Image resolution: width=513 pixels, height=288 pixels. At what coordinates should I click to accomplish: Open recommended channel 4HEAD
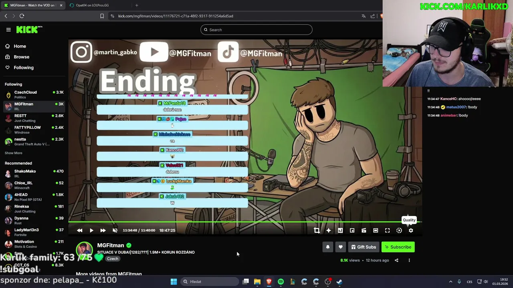34,197
